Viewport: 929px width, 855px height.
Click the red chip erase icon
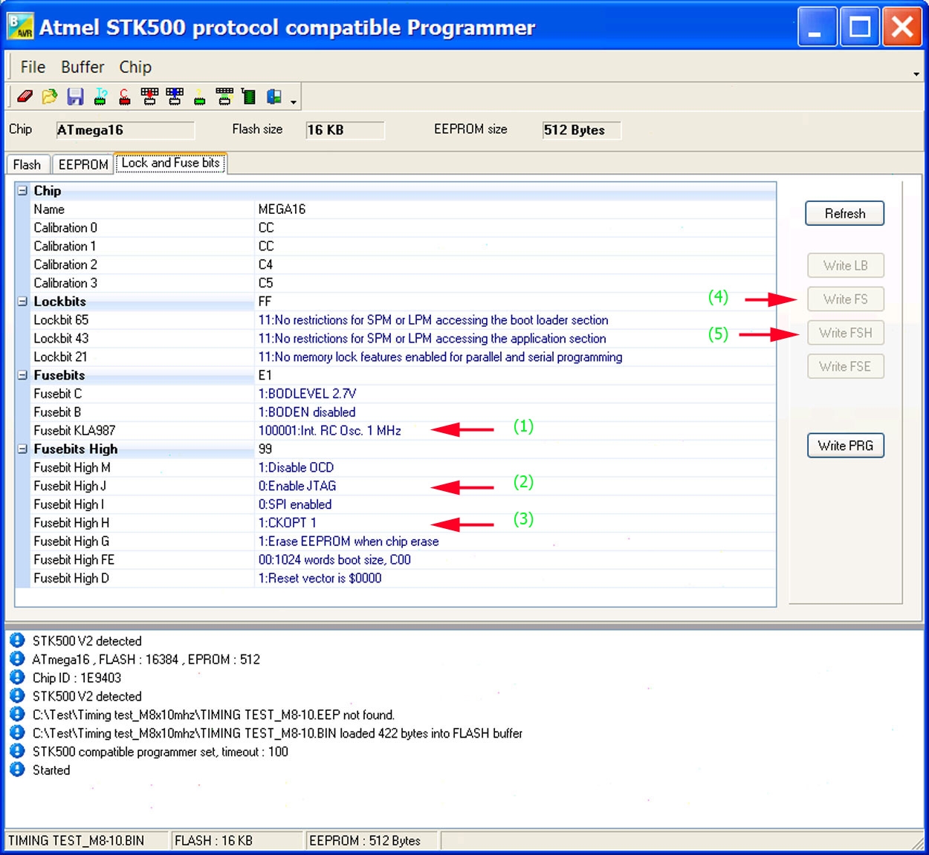click(125, 97)
